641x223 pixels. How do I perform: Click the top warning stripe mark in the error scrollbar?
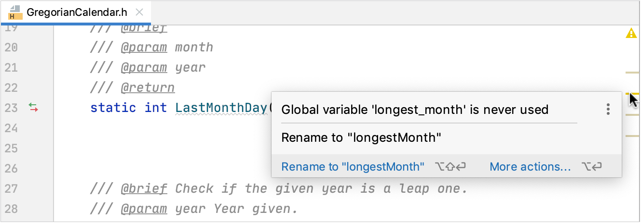pyautogui.click(x=632, y=72)
